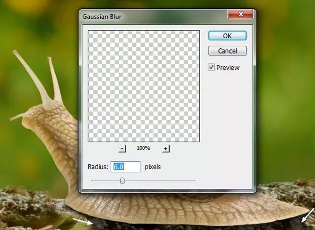The height and width of the screenshot is (230, 315).
Task: Click the transparent checkerboard preview area
Action: (x=143, y=86)
